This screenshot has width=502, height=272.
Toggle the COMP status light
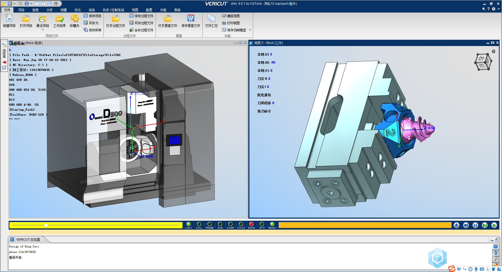(x=230, y=224)
